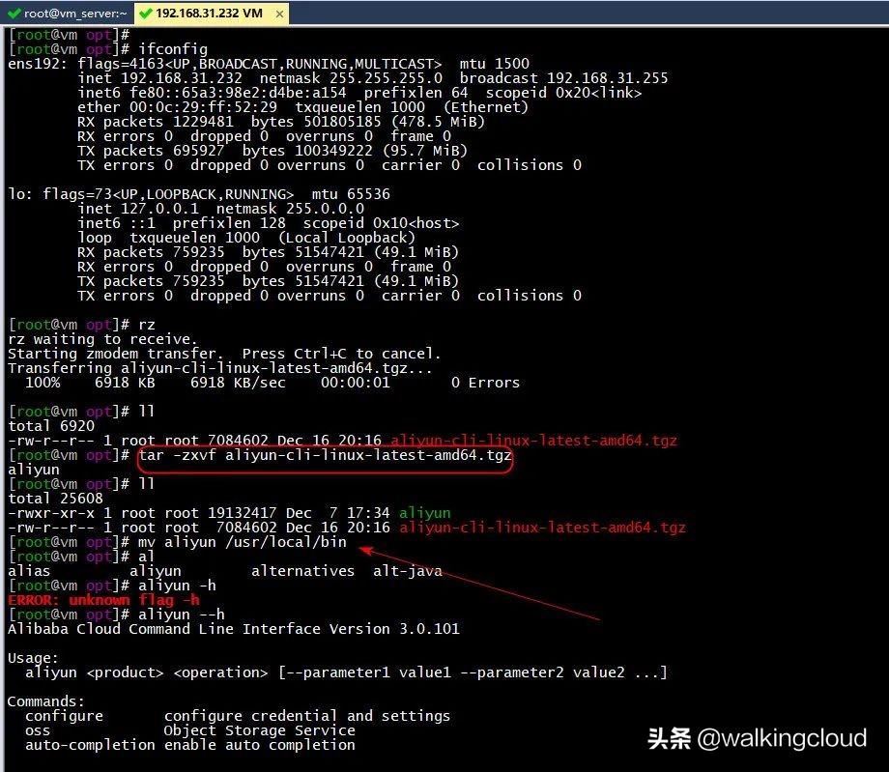Click the total 6920 line
Screen dimensions: 889x772
click(x=51, y=426)
